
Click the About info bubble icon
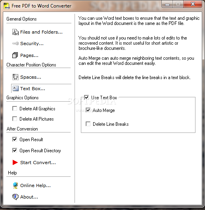pyautogui.click(x=15, y=197)
